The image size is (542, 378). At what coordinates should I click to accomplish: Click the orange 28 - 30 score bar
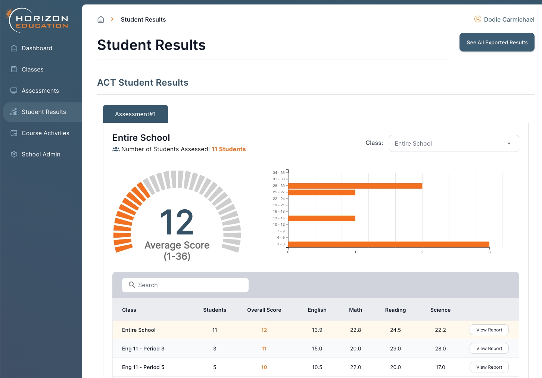click(x=355, y=186)
